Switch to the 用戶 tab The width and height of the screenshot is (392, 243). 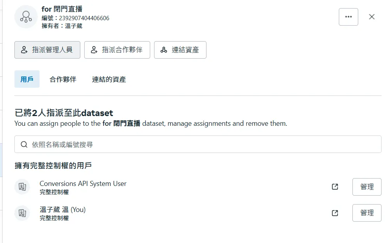[27, 79]
